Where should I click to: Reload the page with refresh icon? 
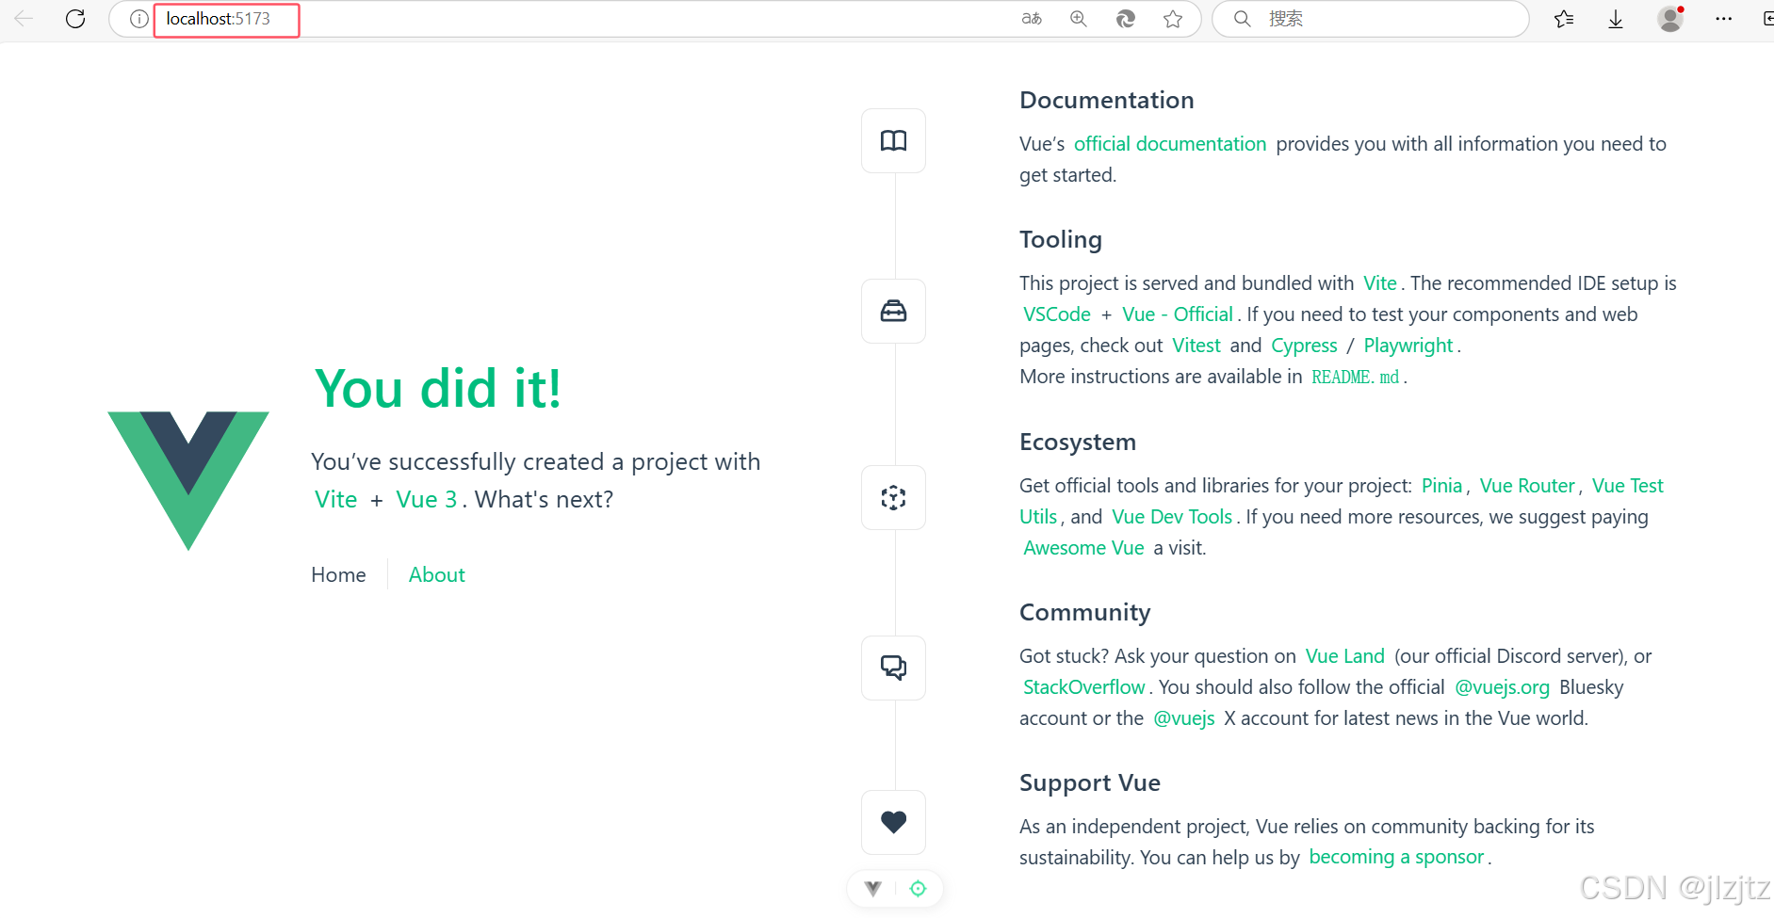tap(75, 19)
